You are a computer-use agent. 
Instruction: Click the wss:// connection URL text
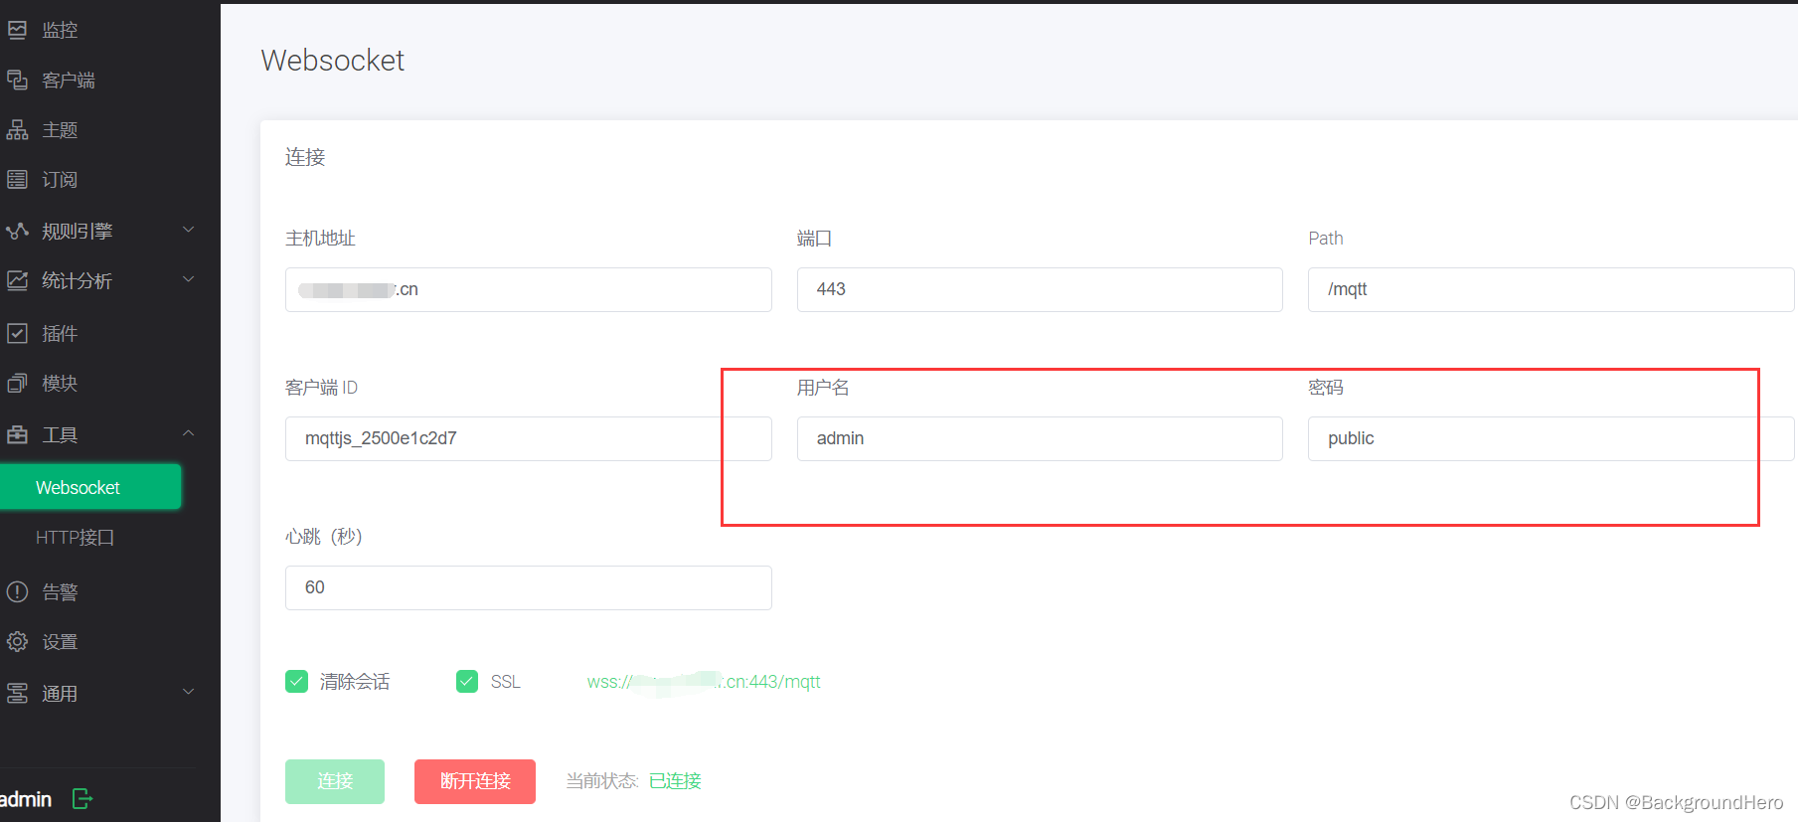704,682
